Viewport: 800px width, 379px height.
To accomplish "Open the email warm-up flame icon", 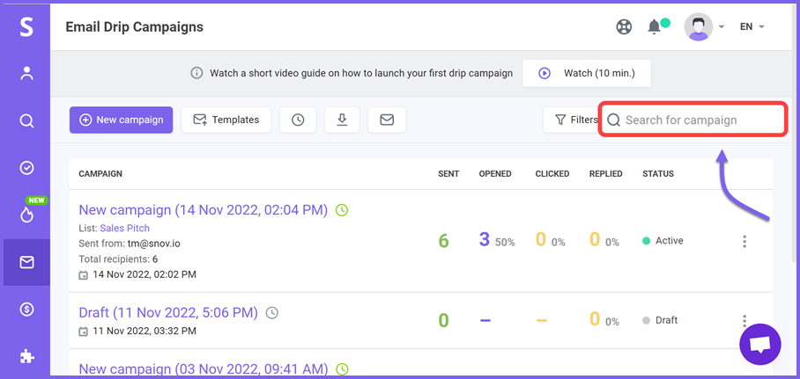I will click(x=26, y=215).
